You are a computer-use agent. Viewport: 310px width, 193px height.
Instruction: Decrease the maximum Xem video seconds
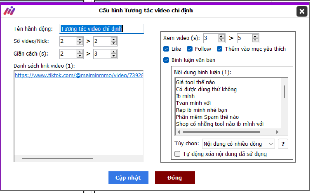pyautogui.click(x=255, y=40)
